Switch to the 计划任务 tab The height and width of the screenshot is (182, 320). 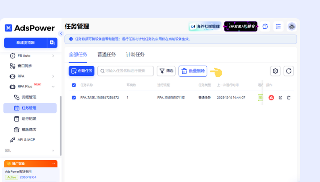(x=135, y=55)
